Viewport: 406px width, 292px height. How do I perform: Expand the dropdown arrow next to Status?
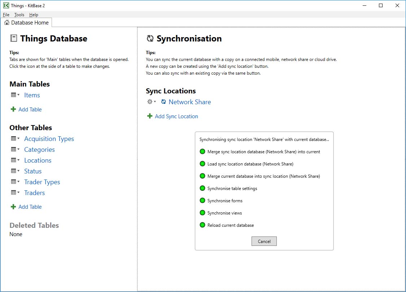click(x=18, y=171)
